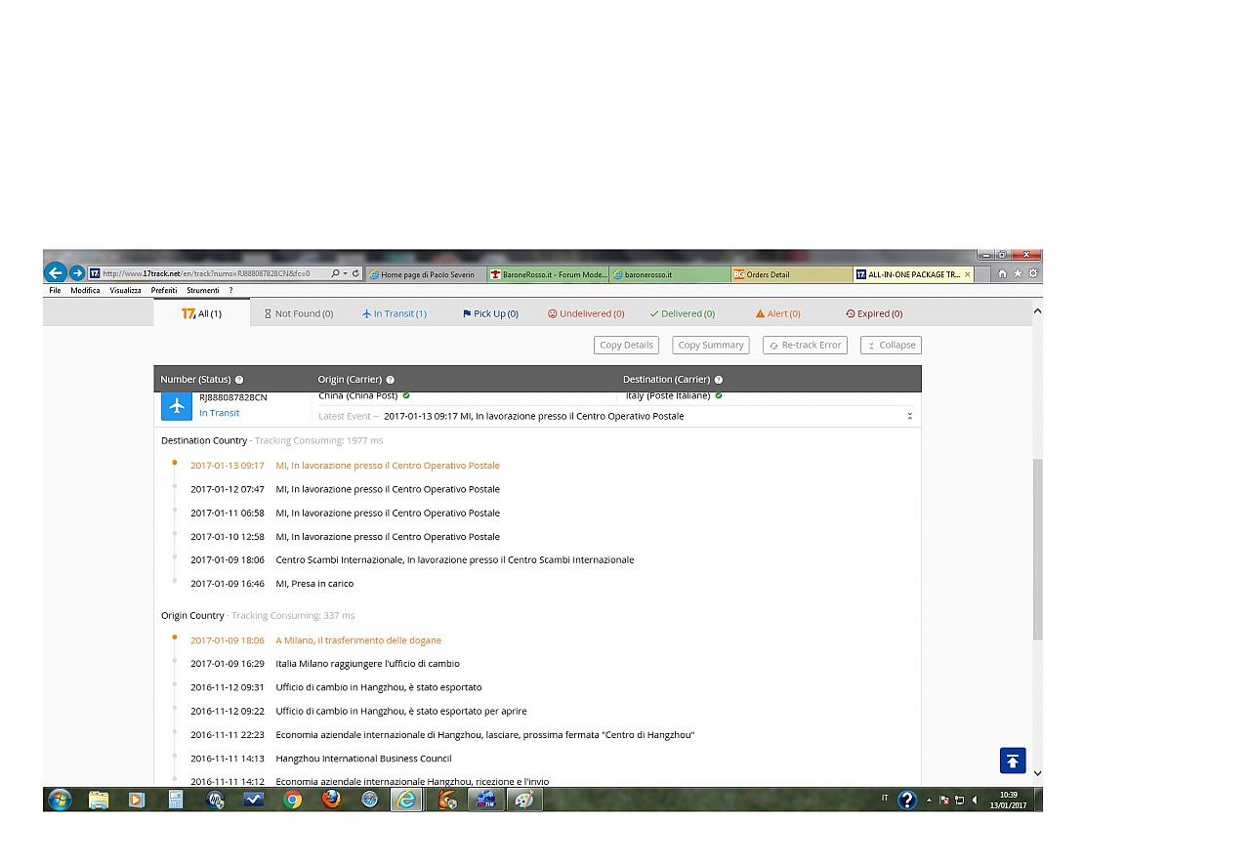This screenshot has width=1250, height=863.
Task: Click the URL address bar field
Action: click(x=210, y=273)
